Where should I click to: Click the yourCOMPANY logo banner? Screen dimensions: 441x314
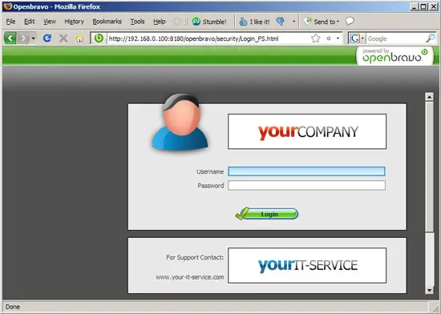point(307,131)
